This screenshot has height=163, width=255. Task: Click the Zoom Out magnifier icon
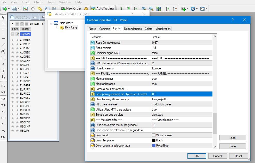coord(151,8)
